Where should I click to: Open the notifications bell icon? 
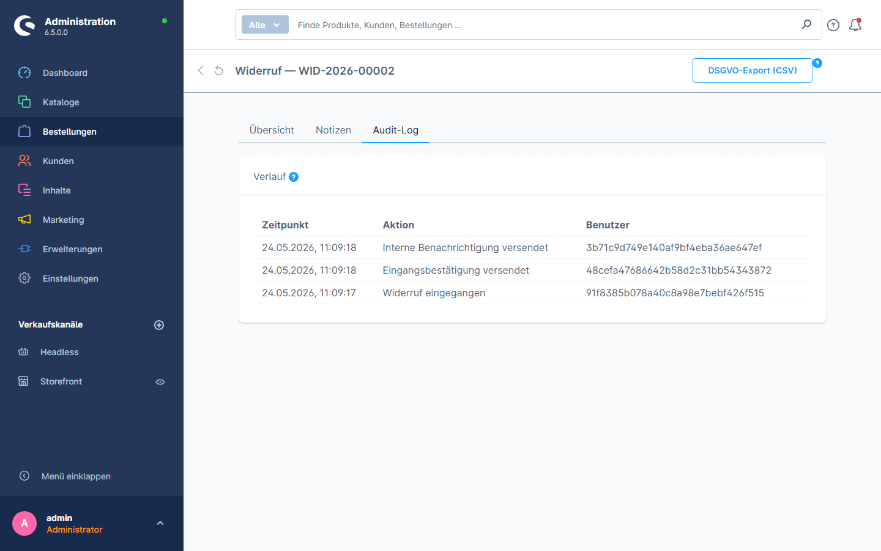pos(855,25)
